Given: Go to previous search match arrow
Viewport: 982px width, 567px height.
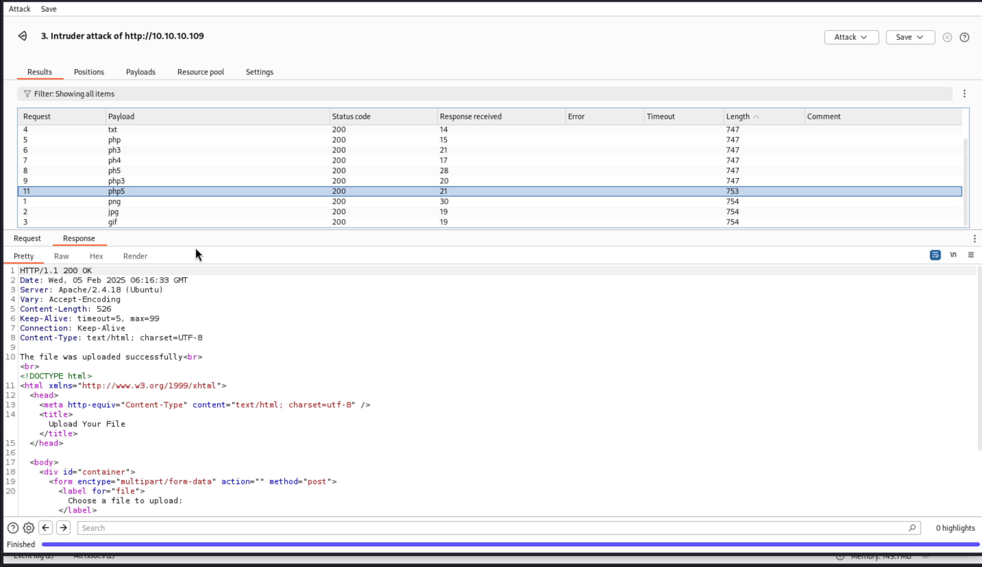Looking at the screenshot, I should 46,528.
